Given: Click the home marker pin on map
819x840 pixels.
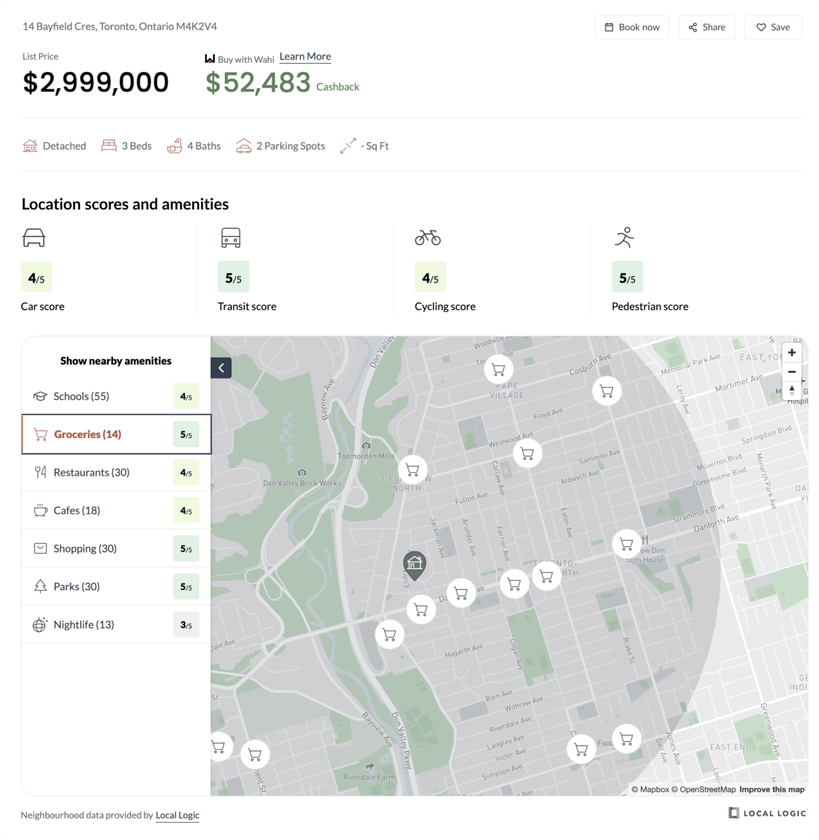Looking at the screenshot, I should pos(415,563).
